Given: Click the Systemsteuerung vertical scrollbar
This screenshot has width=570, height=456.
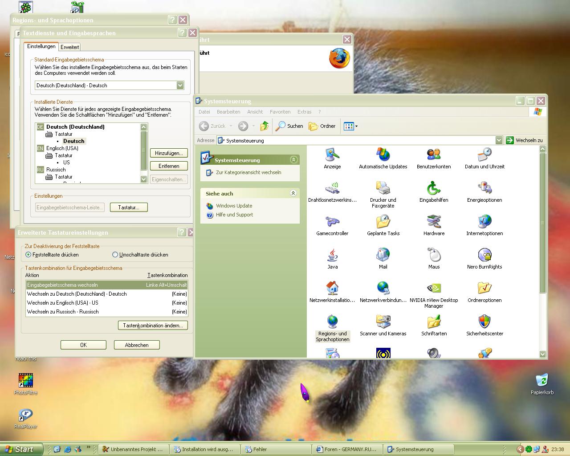Looking at the screenshot, I should click(x=542, y=223).
